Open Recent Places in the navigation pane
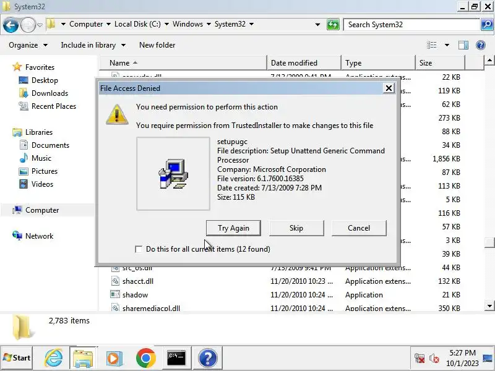Screen dimensions: 495x371 [x=48, y=106]
